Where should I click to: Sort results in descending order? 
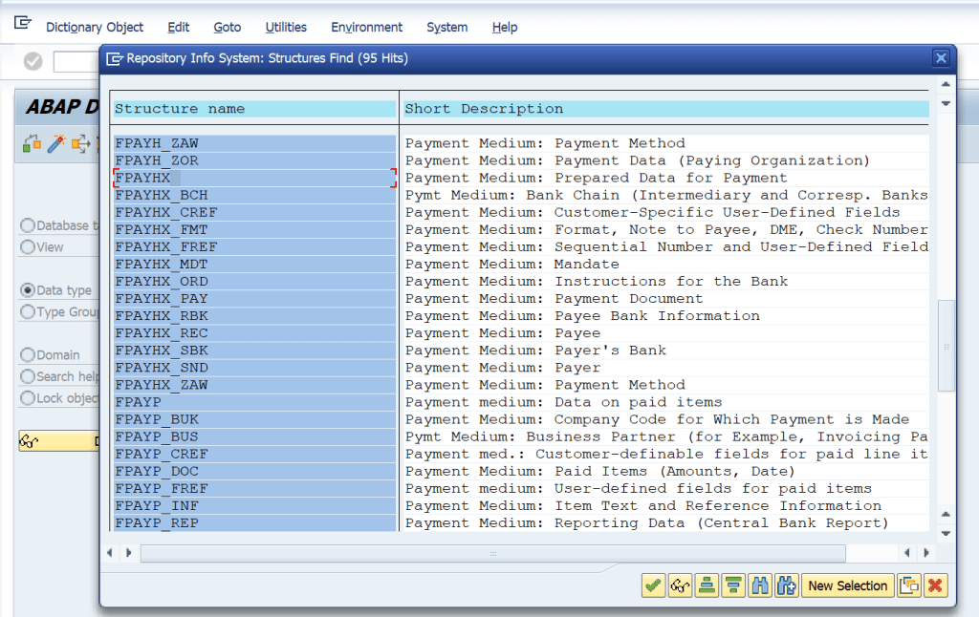click(x=733, y=585)
